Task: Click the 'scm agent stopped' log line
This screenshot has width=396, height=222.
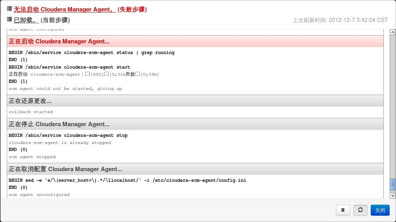Action: [x=32, y=157]
